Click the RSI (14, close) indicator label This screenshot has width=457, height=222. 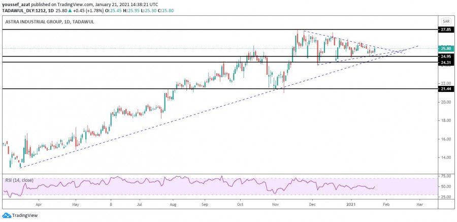pos(22,180)
